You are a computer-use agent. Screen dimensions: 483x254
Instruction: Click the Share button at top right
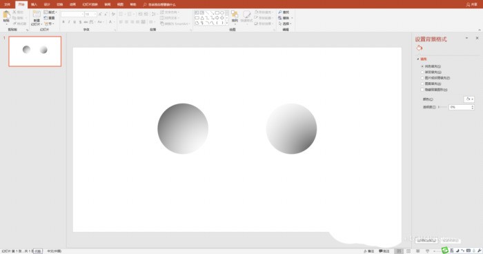pos(471,4)
